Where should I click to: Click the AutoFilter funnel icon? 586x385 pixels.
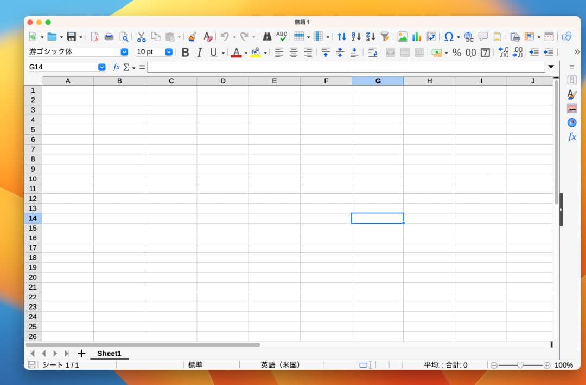pyautogui.click(x=385, y=37)
